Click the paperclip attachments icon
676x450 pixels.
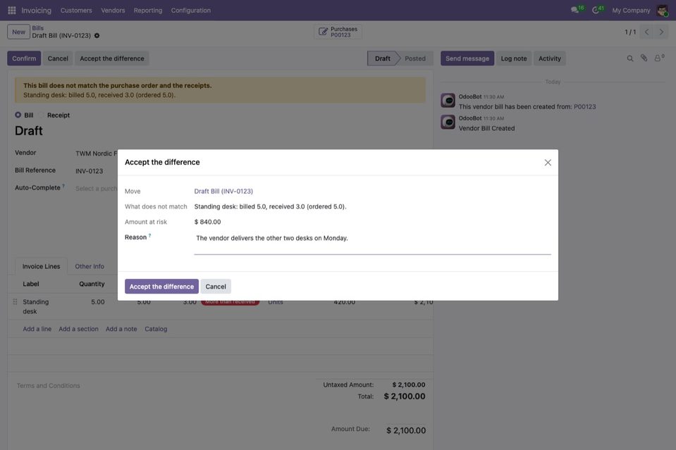pos(644,58)
